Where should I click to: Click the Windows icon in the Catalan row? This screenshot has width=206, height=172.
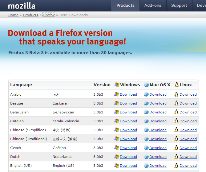(x=116, y=121)
